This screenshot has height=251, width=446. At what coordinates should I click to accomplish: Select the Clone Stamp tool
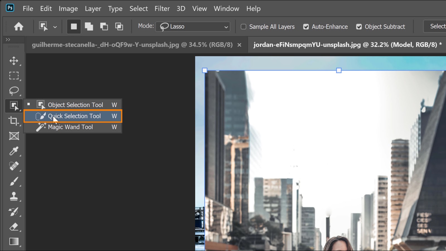click(x=14, y=196)
